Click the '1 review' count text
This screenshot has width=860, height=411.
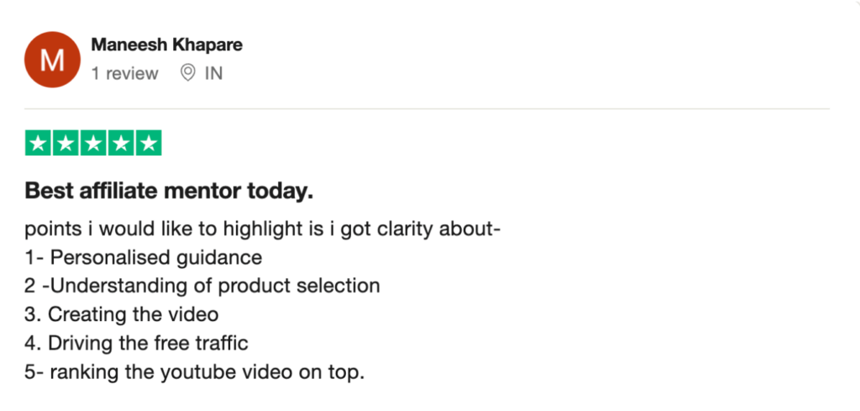pyautogui.click(x=124, y=73)
